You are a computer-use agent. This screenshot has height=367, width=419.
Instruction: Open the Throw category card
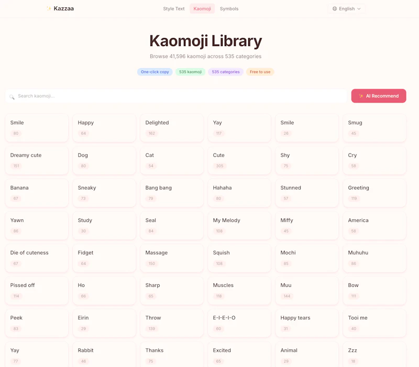click(x=172, y=323)
